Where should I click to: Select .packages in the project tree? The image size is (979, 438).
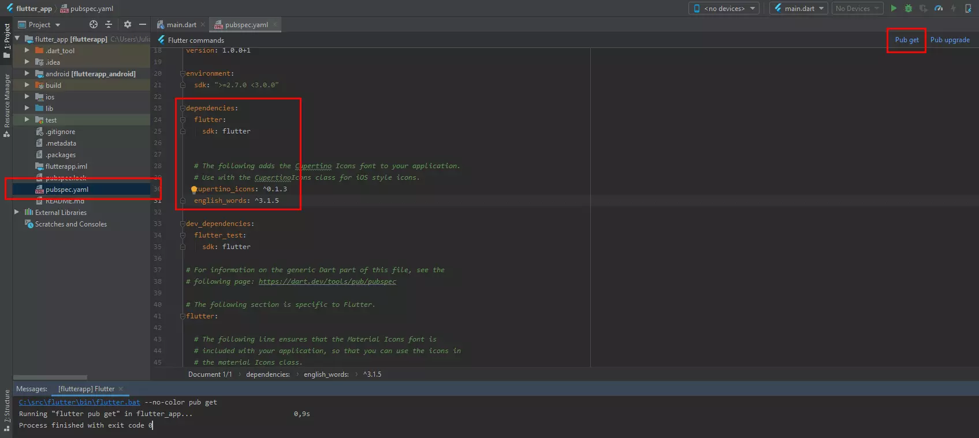pyautogui.click(x=81, y=155)
